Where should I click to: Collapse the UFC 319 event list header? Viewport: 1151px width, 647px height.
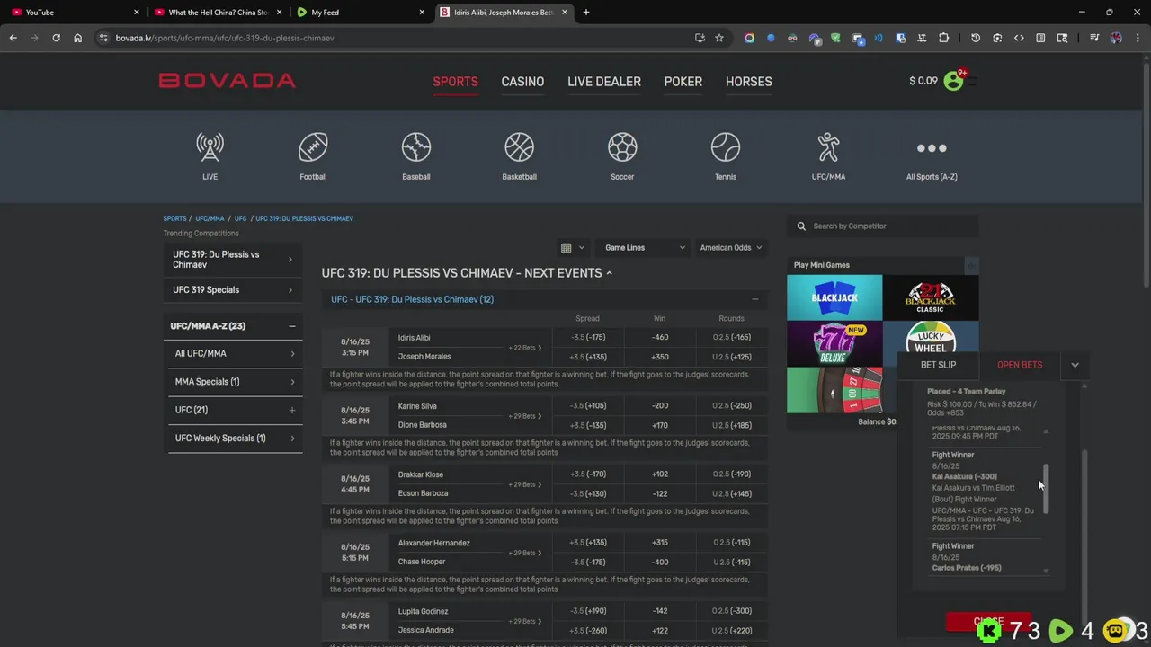click(x=754, y=299)
